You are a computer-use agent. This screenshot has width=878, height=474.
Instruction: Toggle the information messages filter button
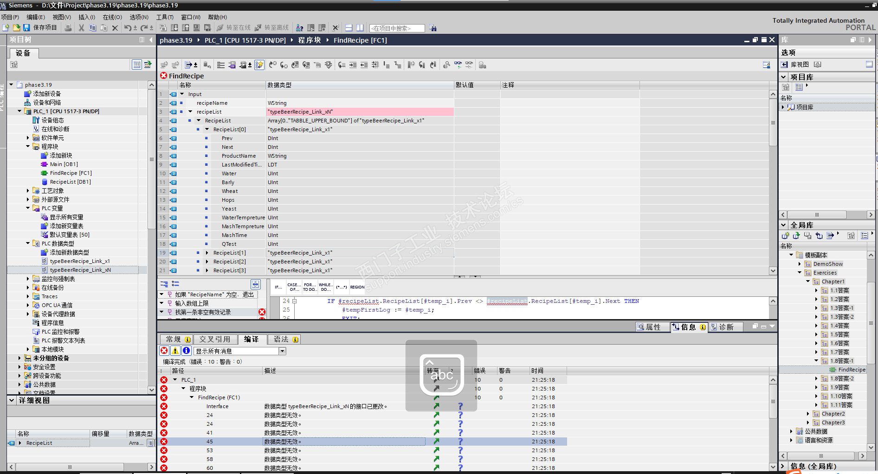pyautogui.click(x=187, y=351)
